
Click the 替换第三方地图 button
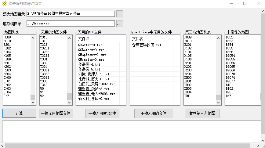(202, 113)
